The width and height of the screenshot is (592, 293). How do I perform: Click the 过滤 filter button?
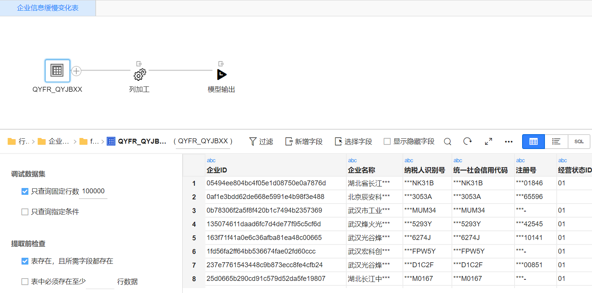(x=261, y=141)
